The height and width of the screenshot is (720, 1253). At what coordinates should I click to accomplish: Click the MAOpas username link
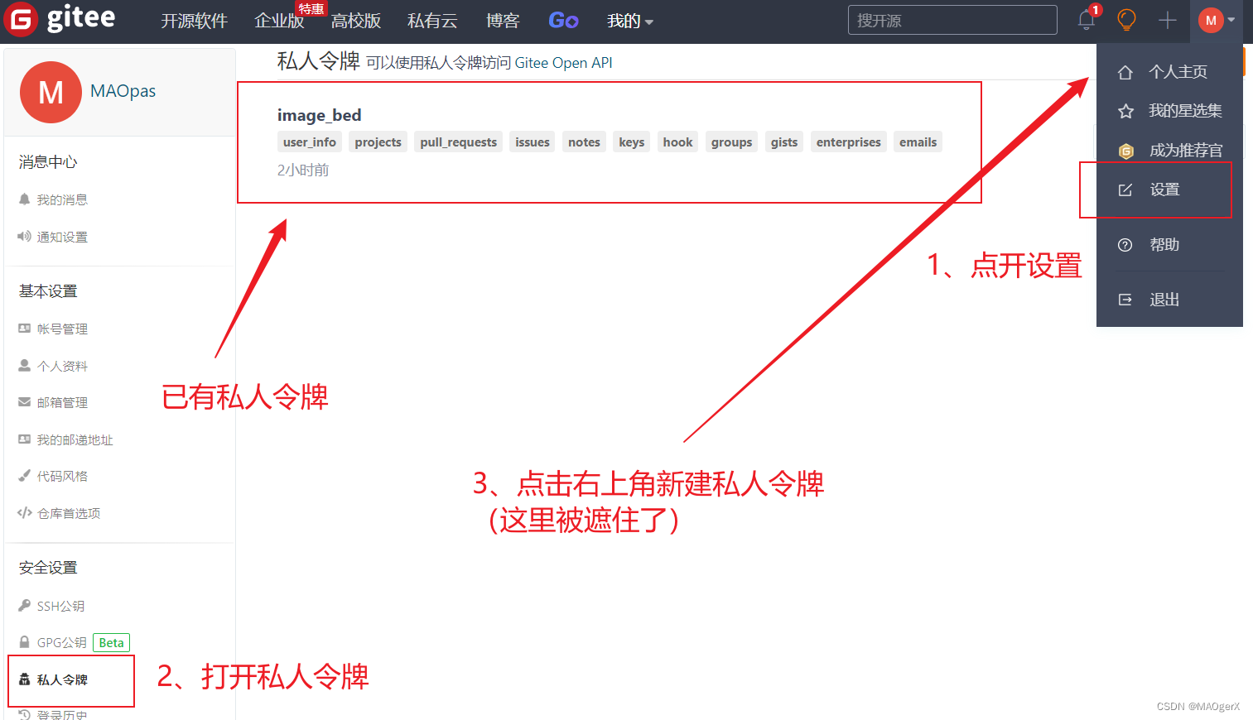[123, 91]
